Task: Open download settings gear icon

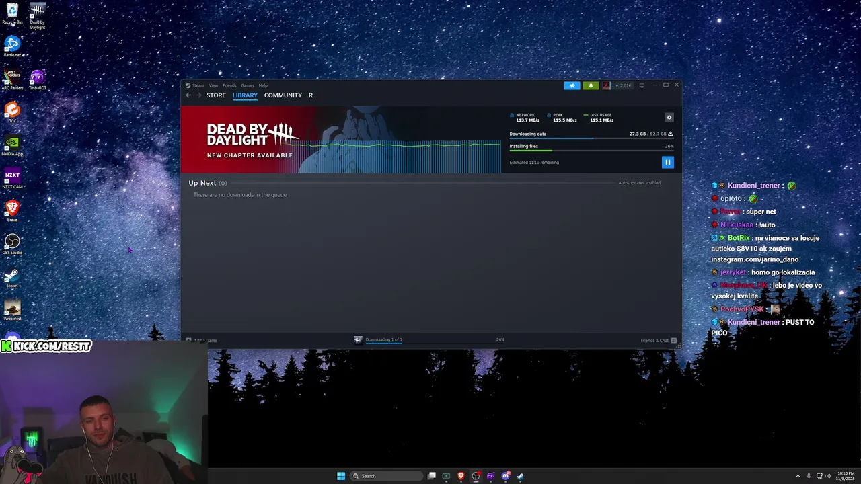Action: [x=669, y=117]
